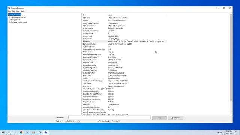Enable Search category names only checkbox
The height and width of the screenshot is (135, 240).
(98, 121)
